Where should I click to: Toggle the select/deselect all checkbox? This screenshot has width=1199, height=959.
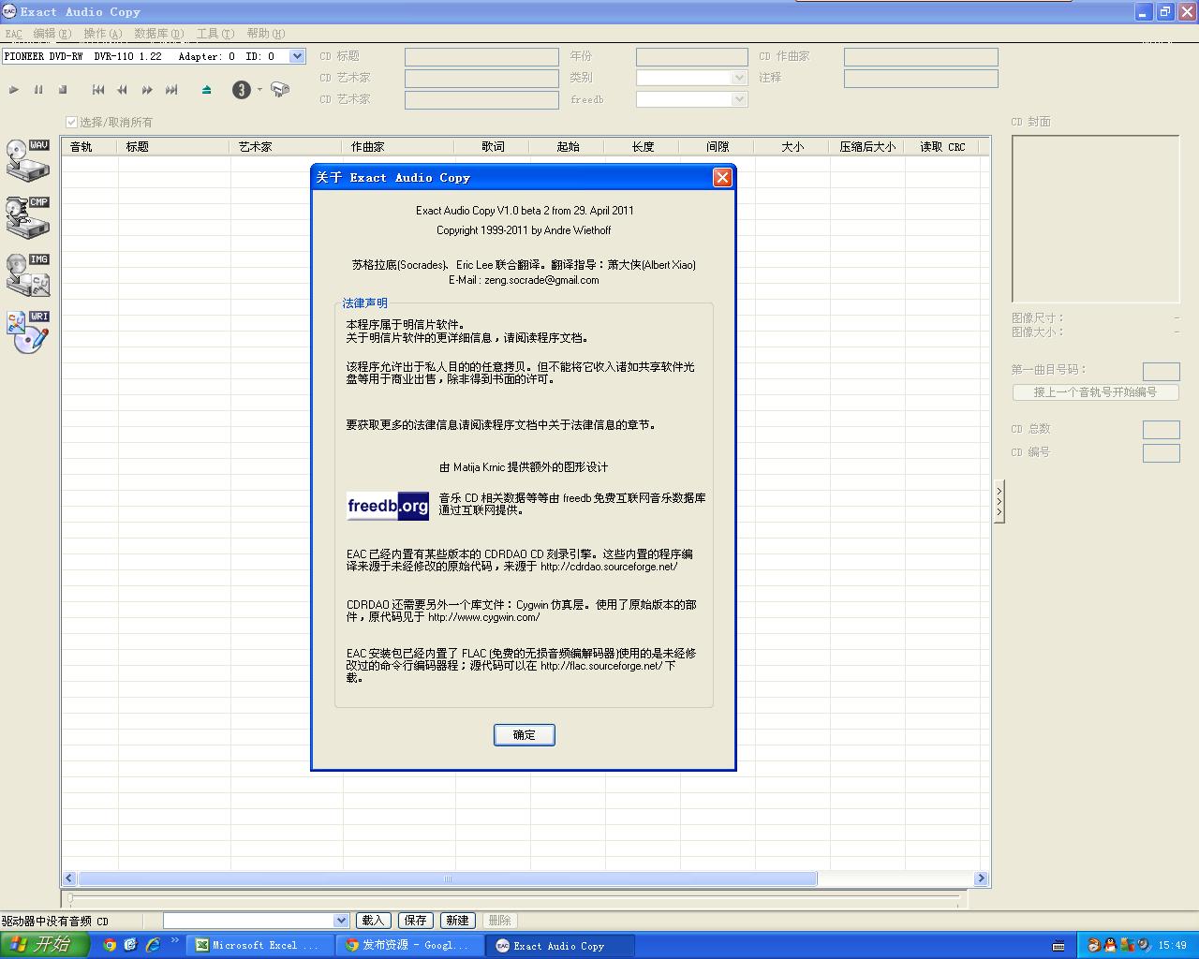tap(71, 122)
